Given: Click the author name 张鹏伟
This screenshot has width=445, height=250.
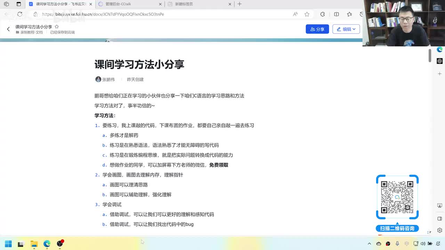Looking at the screenshot, I should pos(108,80).
